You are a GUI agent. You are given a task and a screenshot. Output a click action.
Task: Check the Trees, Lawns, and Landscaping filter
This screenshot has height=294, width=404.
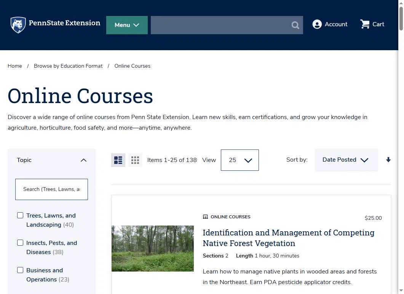(20, 215)
